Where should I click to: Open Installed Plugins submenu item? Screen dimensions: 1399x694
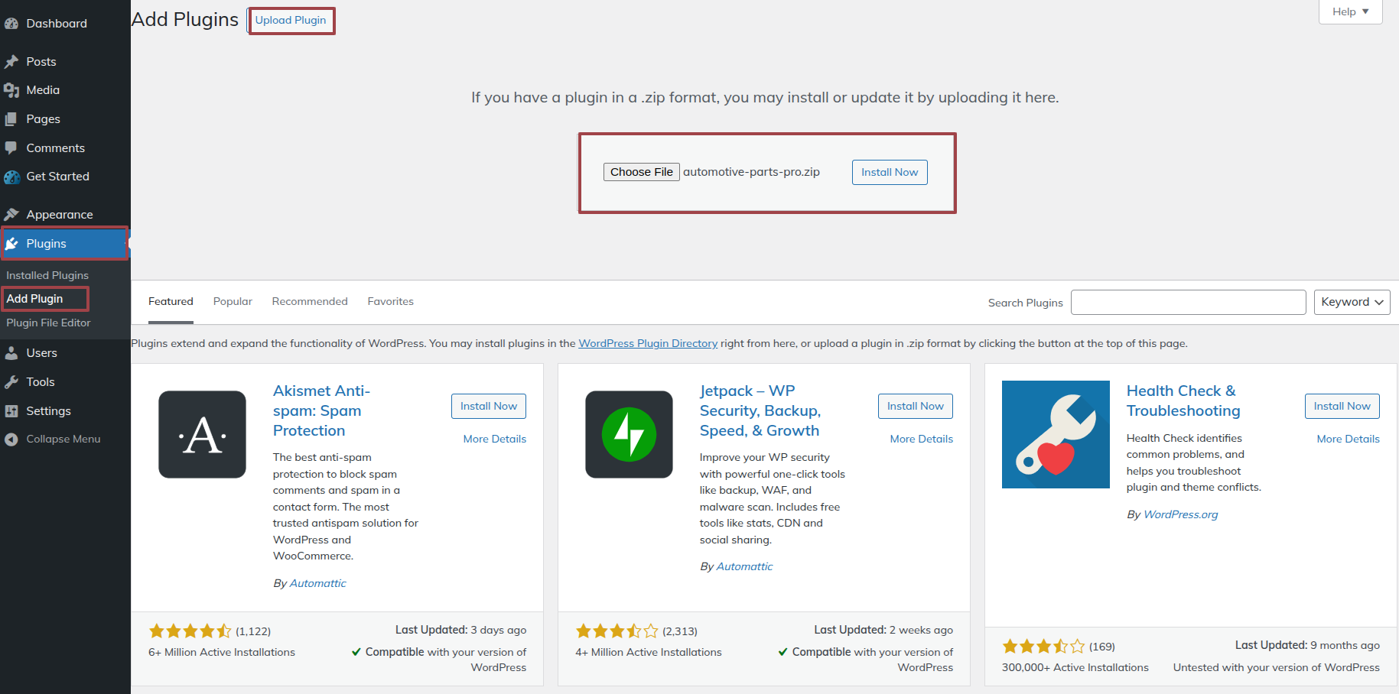coord(47,275)
